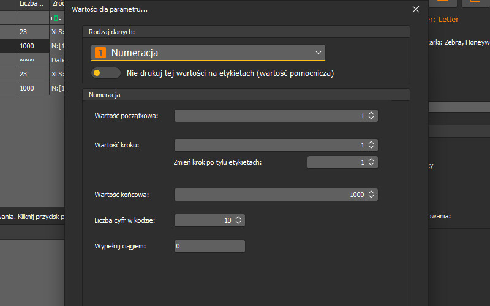Toggle the Nie drukuj tej wartości switch

click(105, 73)
